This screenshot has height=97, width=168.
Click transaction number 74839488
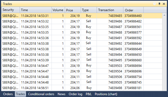tap(115, 32)
